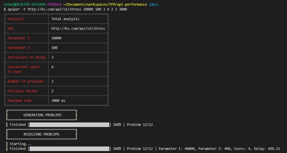Click the '(dev)' branch name

pyautogui.click(x=154, y=4)
